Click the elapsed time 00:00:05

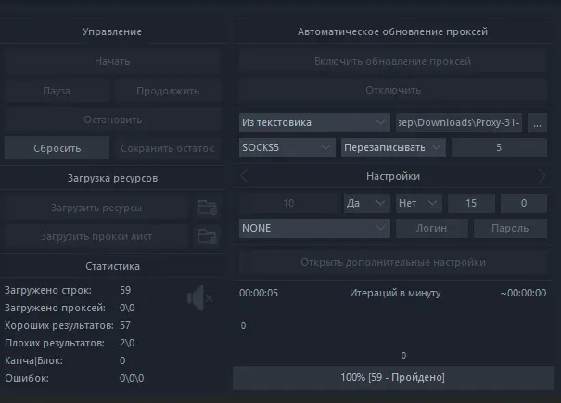pos(259,294)
